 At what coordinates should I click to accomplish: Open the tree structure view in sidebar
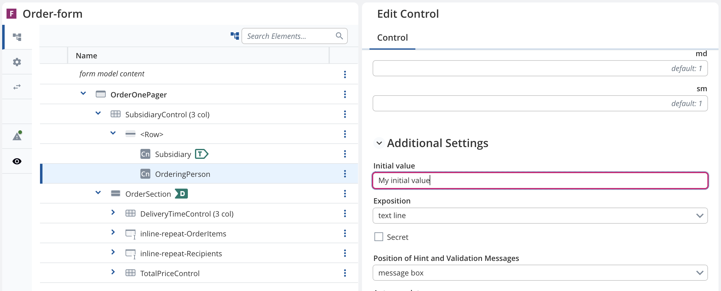click(17, 37)
